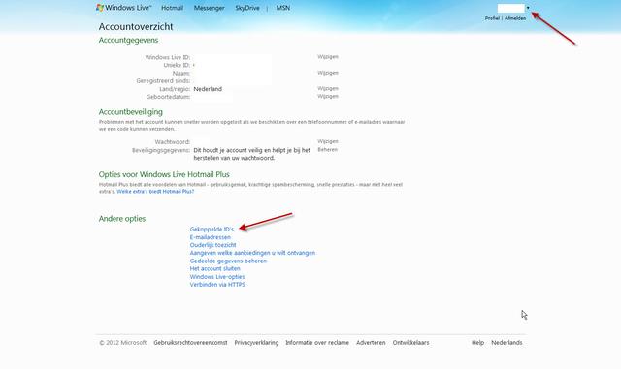The height and width of the screenshot is (369, 621).
Task: Change language via Nederlands footer link
Action: (x=507, y=343)
